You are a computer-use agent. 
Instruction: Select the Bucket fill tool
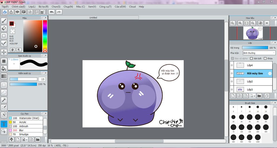coord(4,69)
